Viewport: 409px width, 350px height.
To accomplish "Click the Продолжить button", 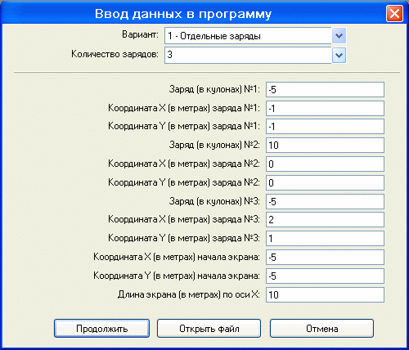I will [101, 329].
